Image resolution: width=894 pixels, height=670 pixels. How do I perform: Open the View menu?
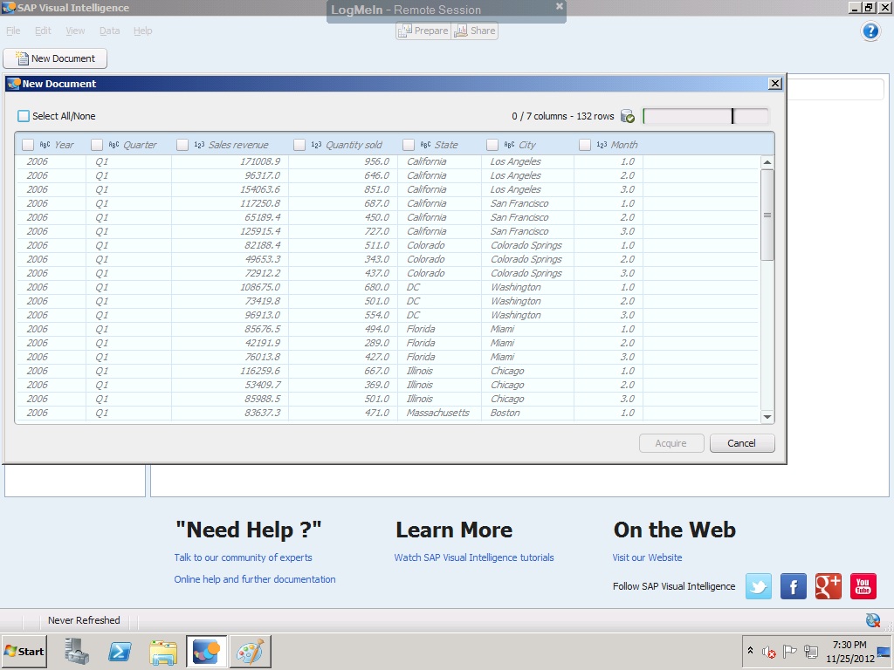(75, 31)
